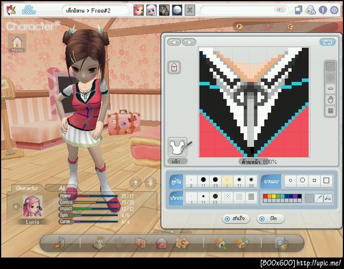Pick the yellow color swatch
344x269 pixels.
pyautogui.click(x=273, y=196)
